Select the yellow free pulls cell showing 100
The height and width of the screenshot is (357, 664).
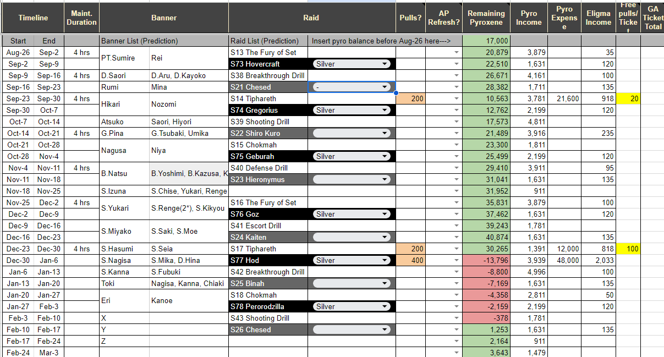tap(628, 249)
